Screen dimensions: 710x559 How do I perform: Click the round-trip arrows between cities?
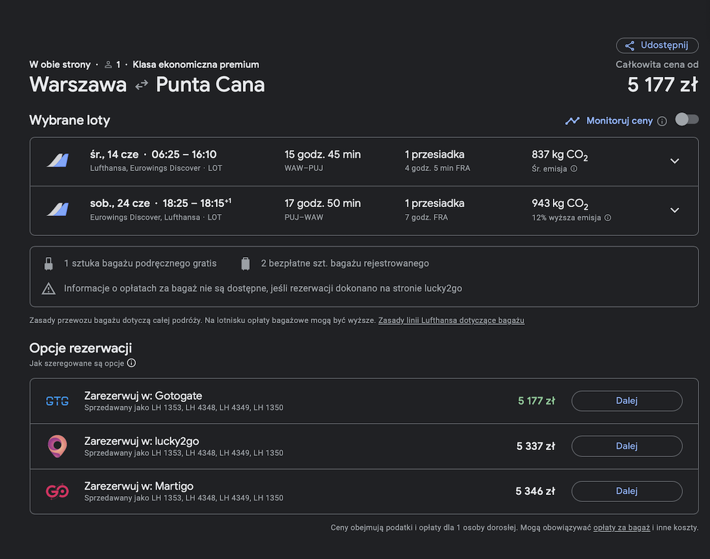click(141, 85)
